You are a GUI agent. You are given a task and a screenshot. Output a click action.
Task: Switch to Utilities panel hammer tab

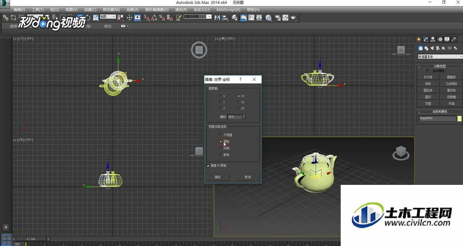point(454,39)
